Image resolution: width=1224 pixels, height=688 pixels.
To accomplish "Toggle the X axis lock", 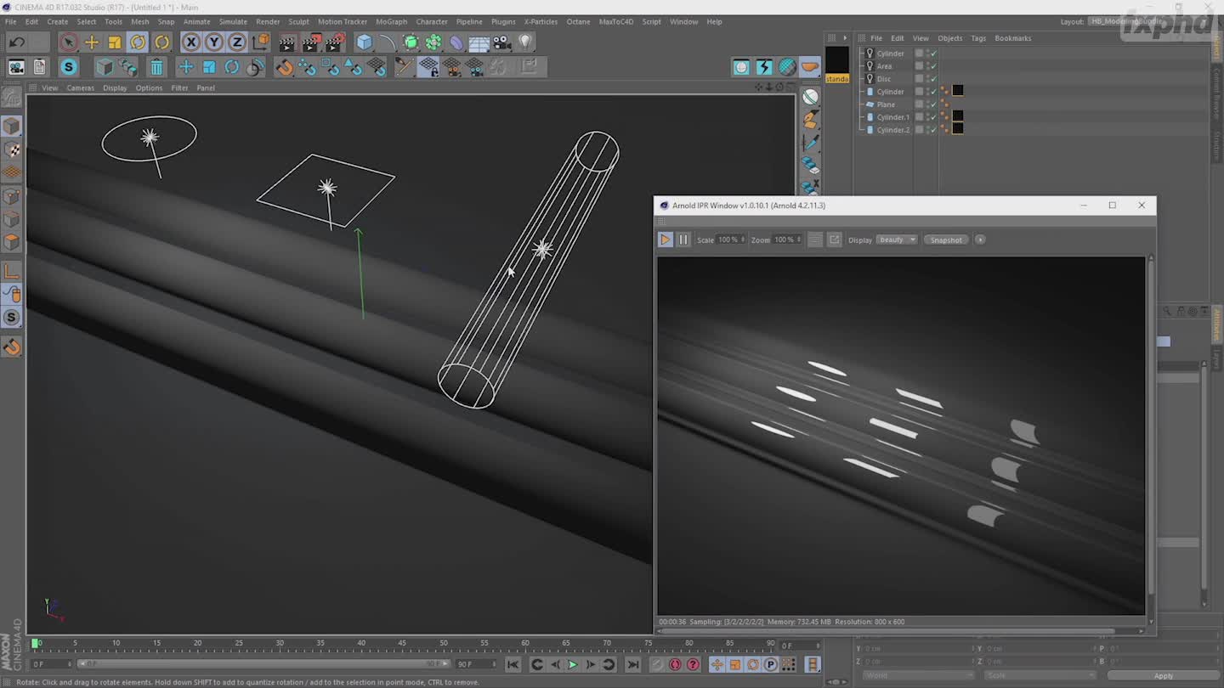I will pos(191,42).
